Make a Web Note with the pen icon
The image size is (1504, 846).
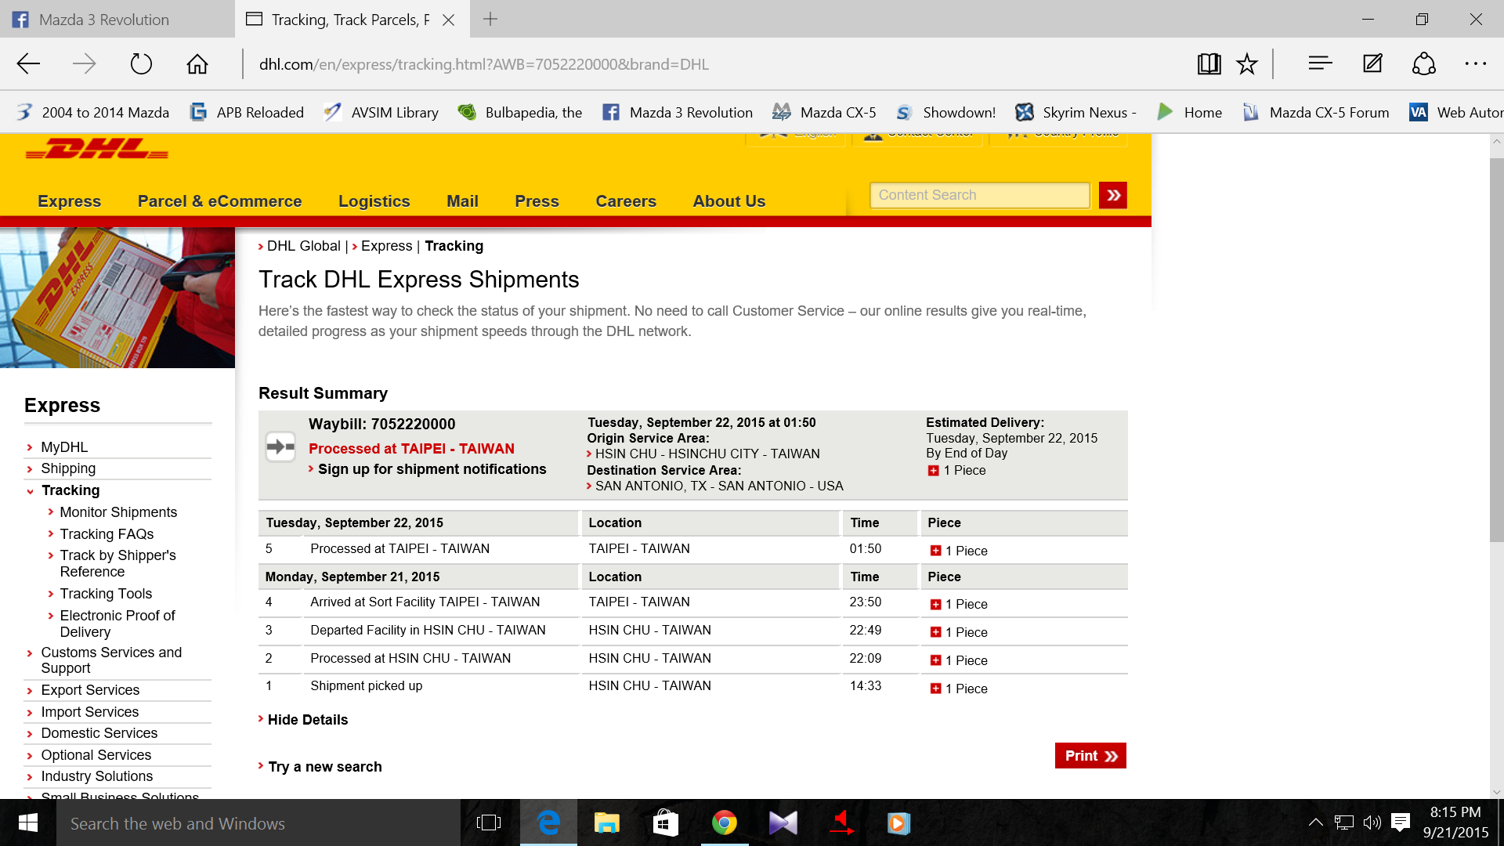pyautogui.click(x=1372, y=63)
